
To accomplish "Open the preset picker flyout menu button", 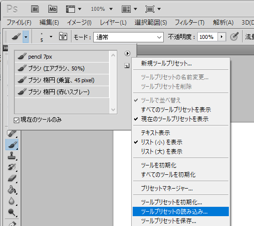I will (x=127, y=53).
